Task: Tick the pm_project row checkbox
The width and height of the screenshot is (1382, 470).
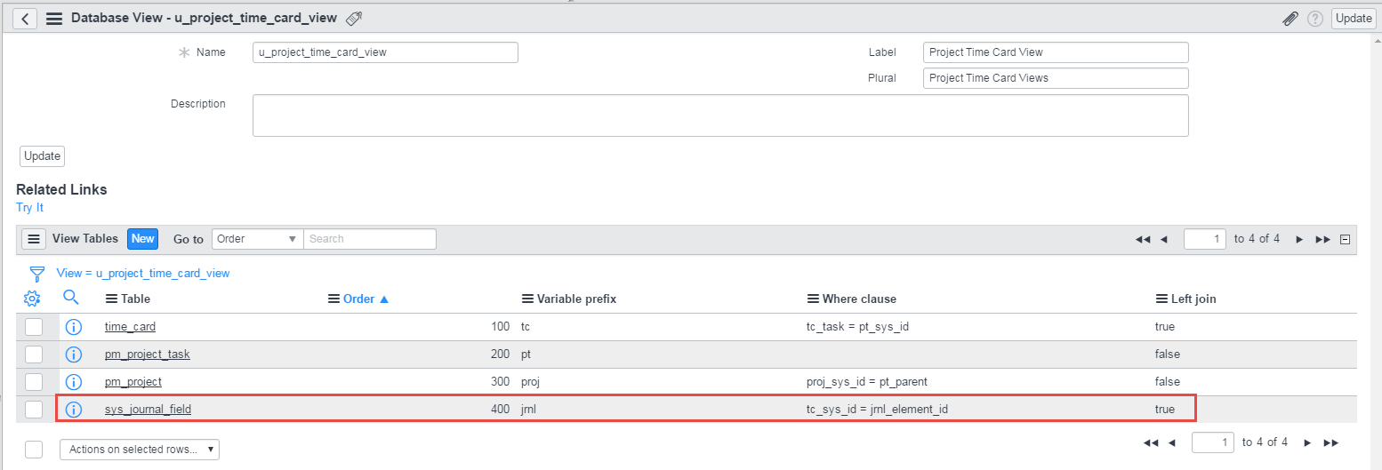Action: point(34,382)
